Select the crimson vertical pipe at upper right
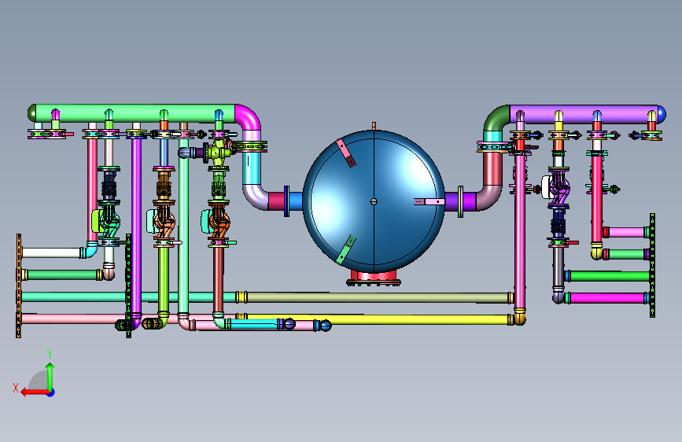Screen dimensions: 682x442 point(597,199)
